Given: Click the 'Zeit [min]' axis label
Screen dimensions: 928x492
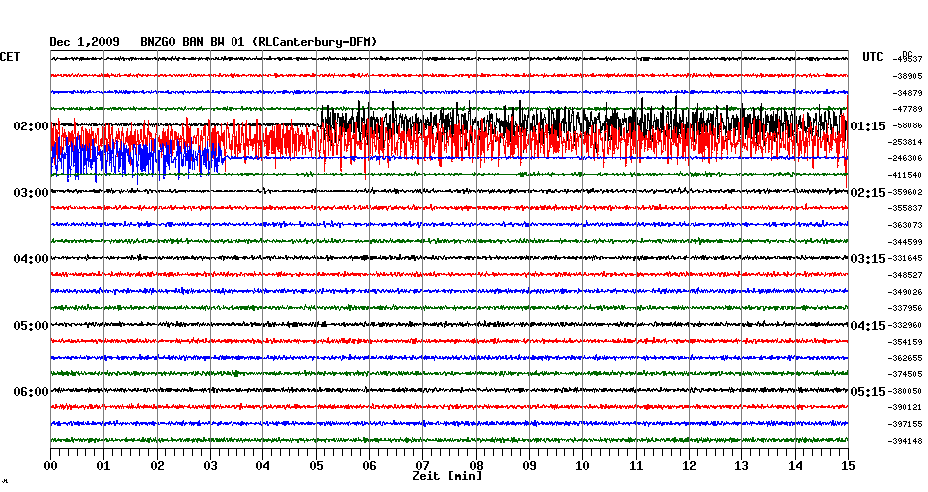Looking at the screenshot, I should point(447,477).
